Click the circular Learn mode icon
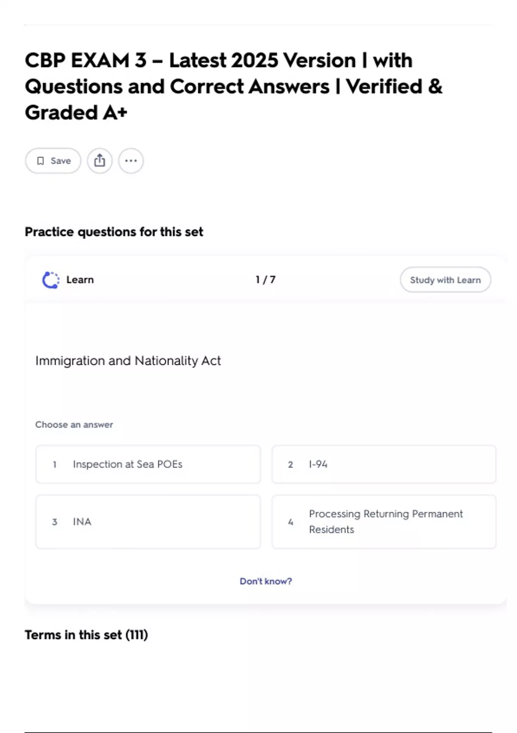The image size is (517, 733). pos(51,280)
